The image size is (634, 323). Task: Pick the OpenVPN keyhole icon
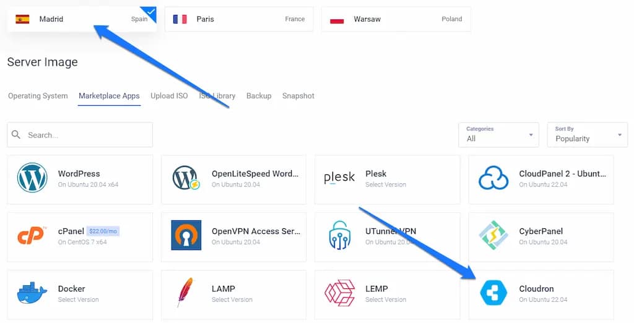tap(186, 235)
